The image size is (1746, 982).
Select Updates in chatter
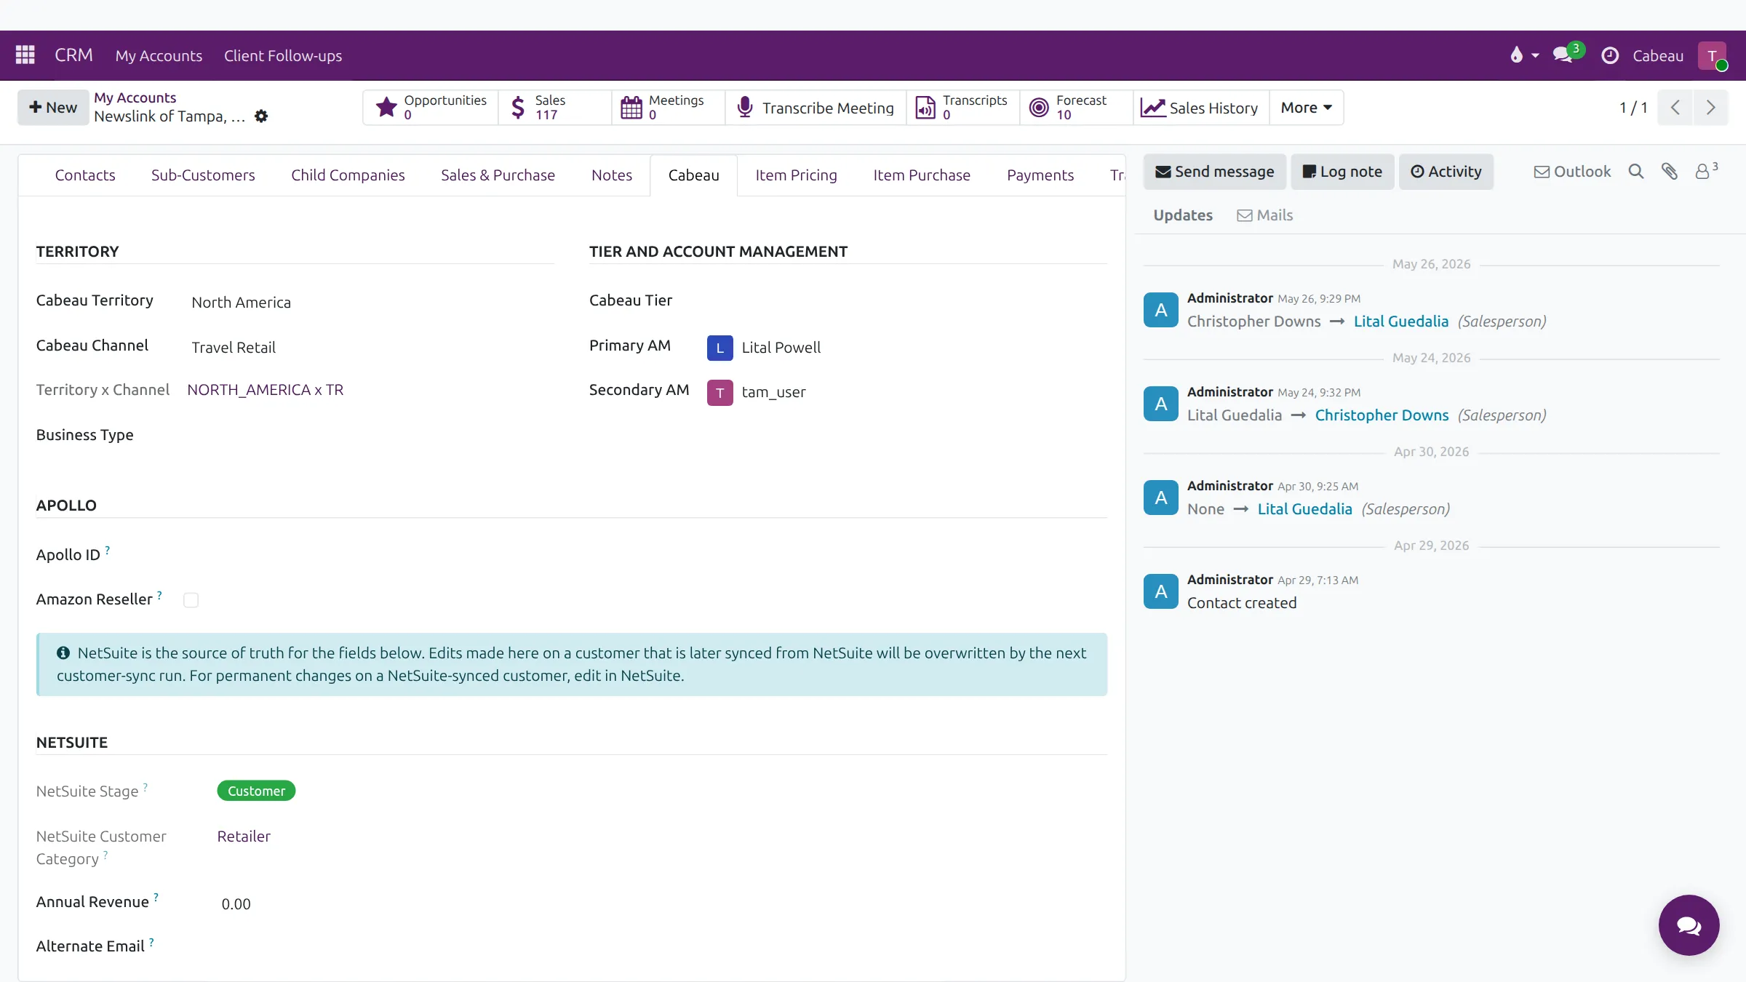coord(1183,215)
